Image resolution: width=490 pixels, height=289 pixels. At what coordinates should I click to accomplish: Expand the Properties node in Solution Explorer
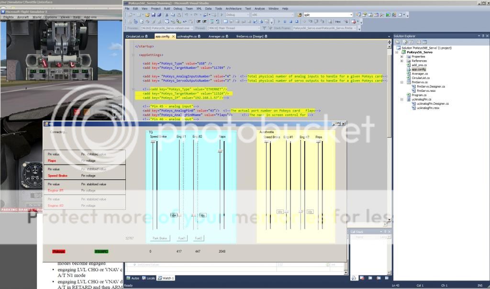pyautogui.click(x=402, y=56)
